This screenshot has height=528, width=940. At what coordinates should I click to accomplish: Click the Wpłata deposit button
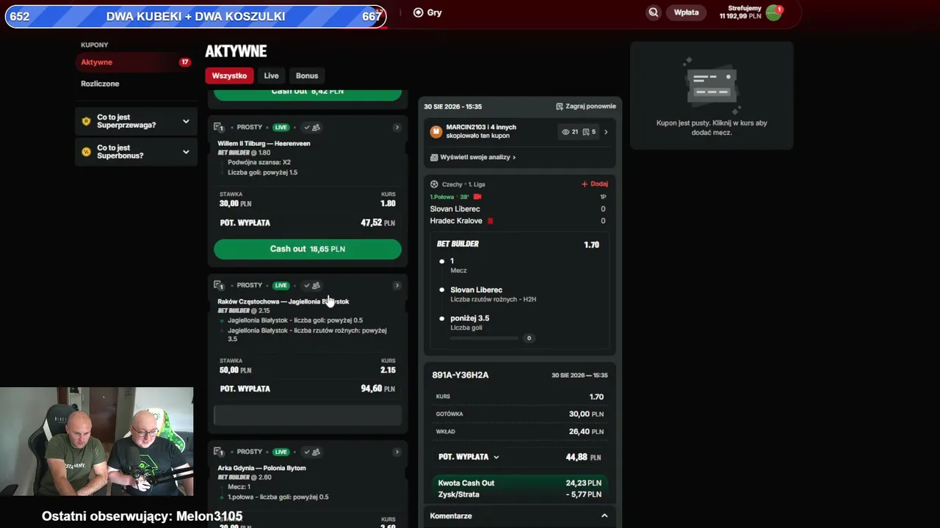(x=687, y=12)
